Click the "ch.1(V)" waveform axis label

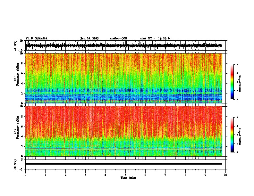coord(15,45)
